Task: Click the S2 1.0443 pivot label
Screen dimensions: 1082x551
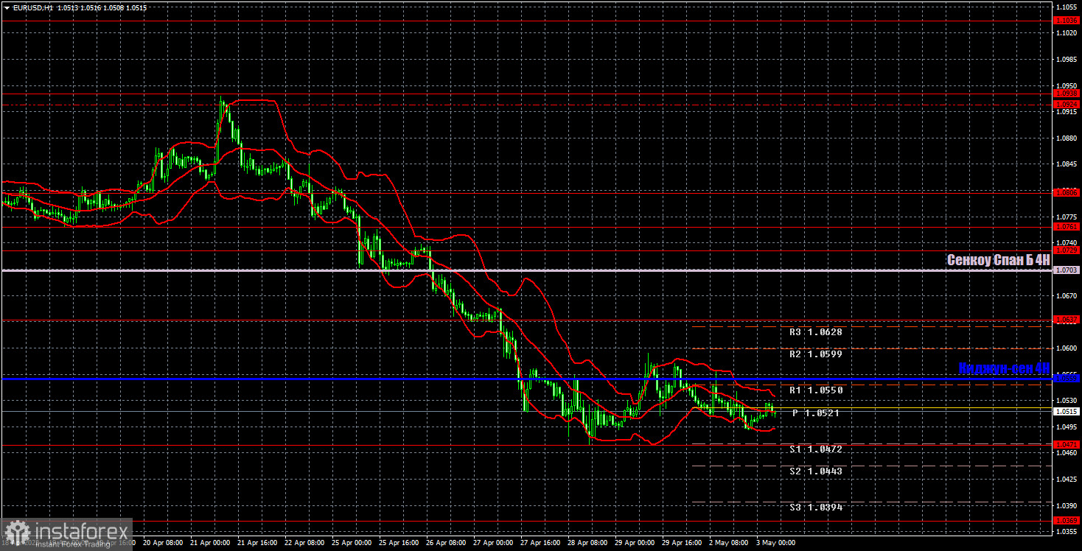Action: [x=816, y=471]
